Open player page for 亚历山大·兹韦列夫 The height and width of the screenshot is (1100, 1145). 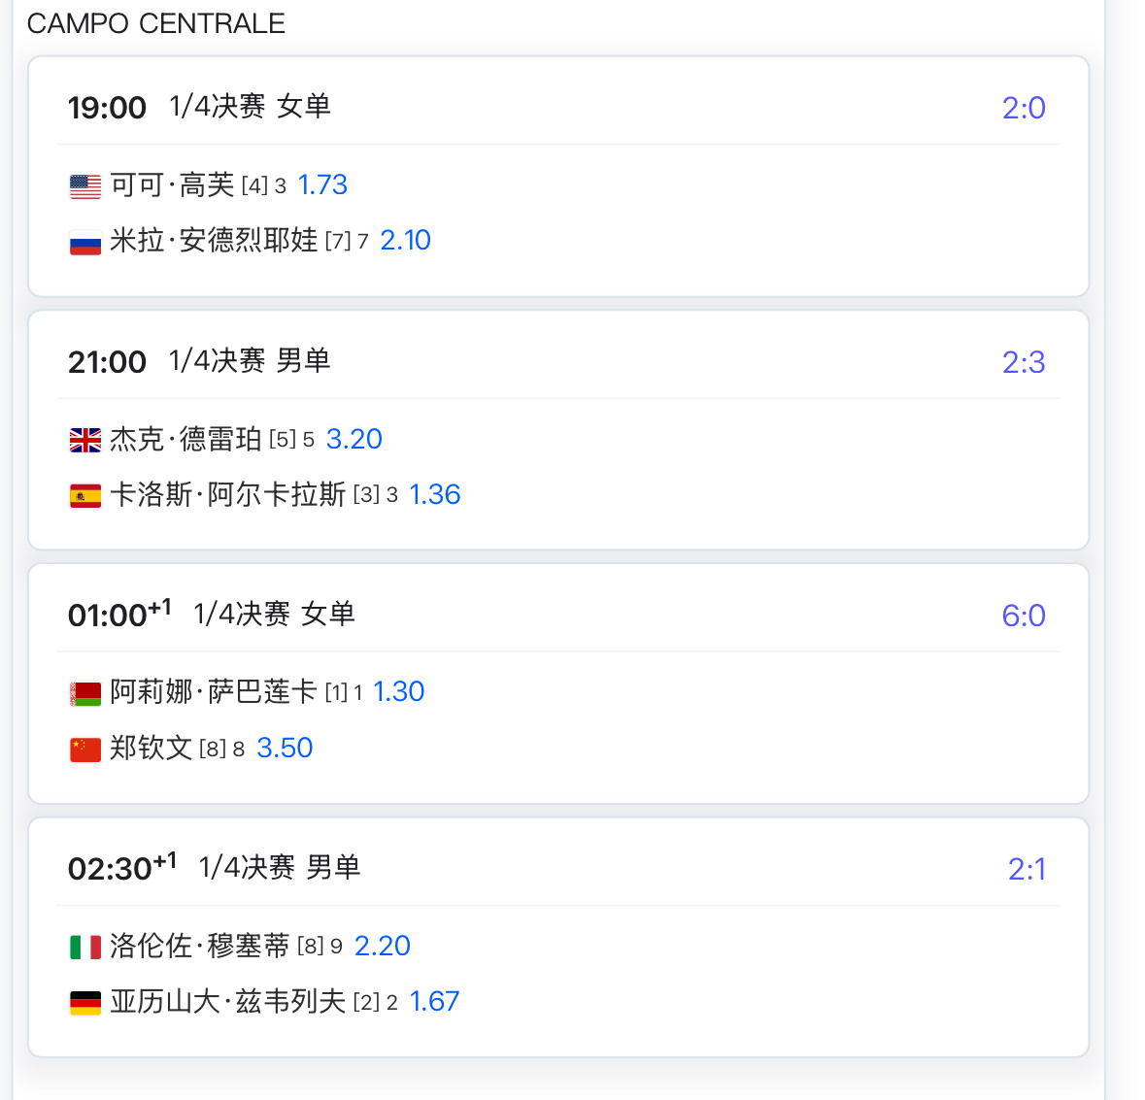coord(228,1002)
